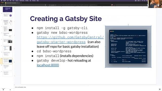Click the rotation handle above the terminal image
Image resolution: width=162 pixels, height=91 pixels.
pos(128,25)
